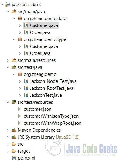Select the 'Jackson_Node_Test.java' label
The height and width of the screenshot is (162, 119).
[53, 81]
